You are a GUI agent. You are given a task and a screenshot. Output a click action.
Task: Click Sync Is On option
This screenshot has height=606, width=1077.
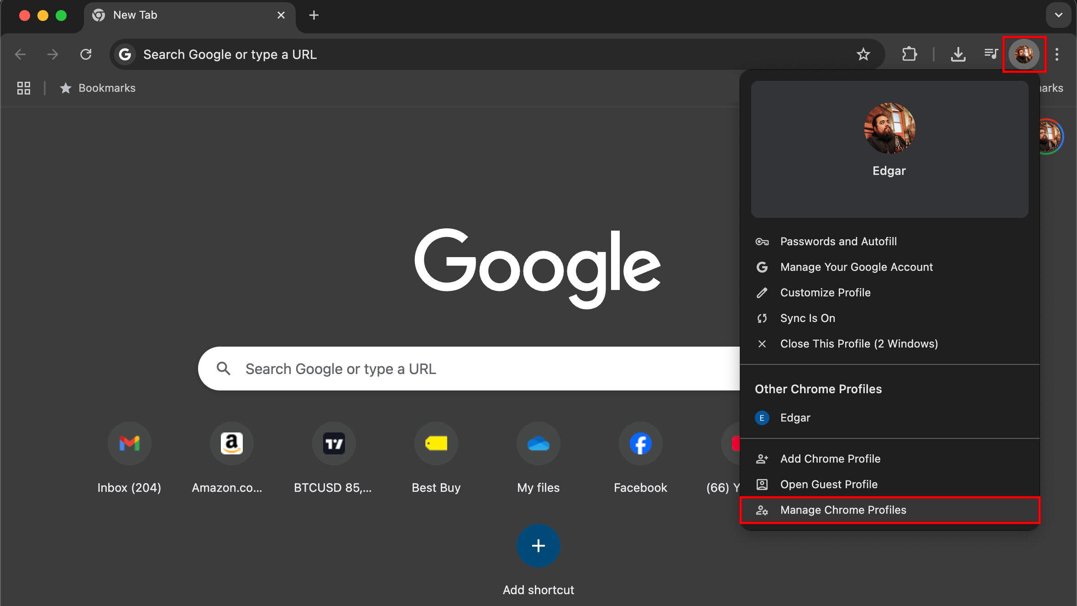click(807, 318)
